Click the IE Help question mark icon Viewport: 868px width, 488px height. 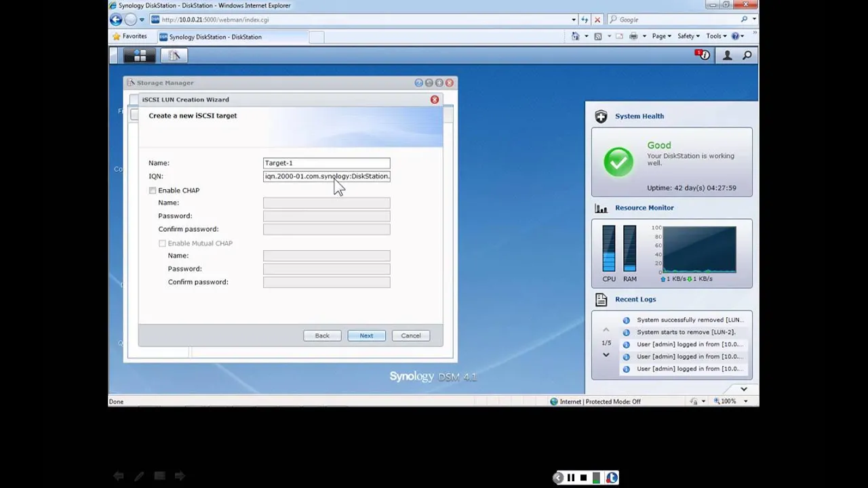coord(736,36)
